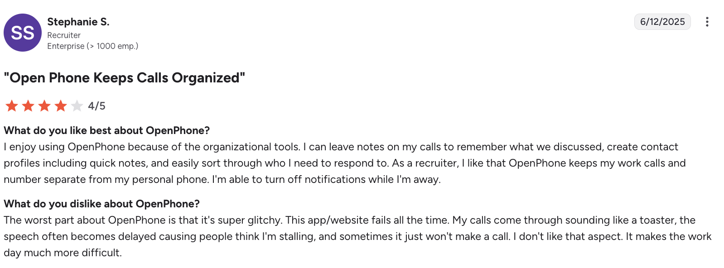The image size is (724, 268).
Task: Click the 4/5 rating score text
Action: click(x=97, y=106)
